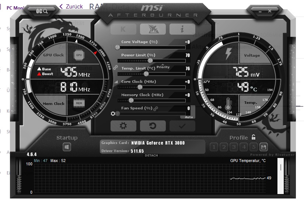Click the lightning bolt voltage icon
The width and height of the screenshot is (304, 204).
pyautogui.click(x=228, y=54)
